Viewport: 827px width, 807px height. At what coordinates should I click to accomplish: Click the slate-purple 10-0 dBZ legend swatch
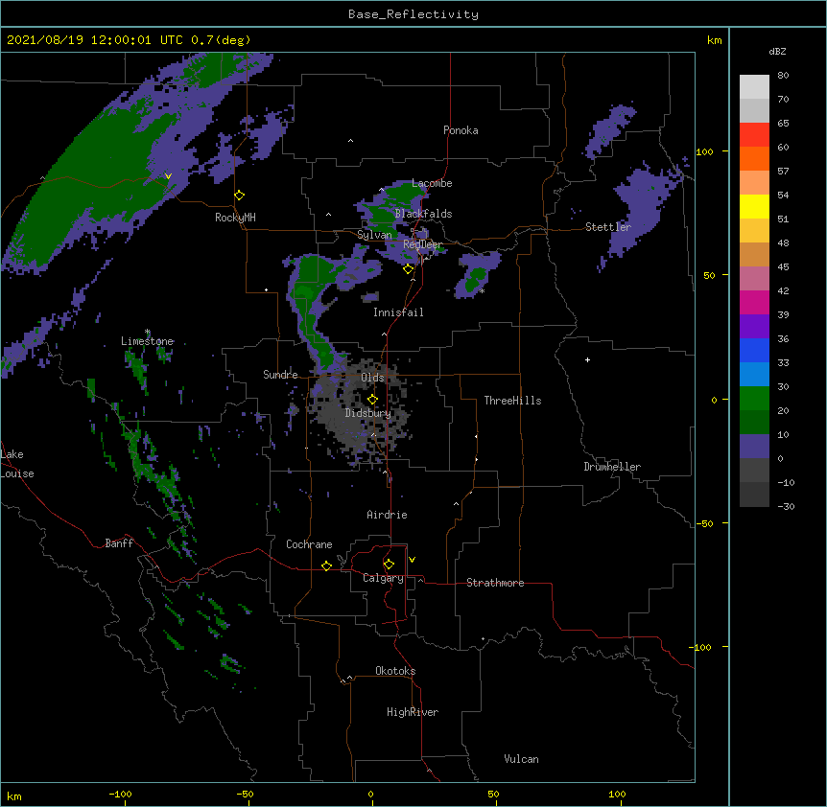click(754, 447)
